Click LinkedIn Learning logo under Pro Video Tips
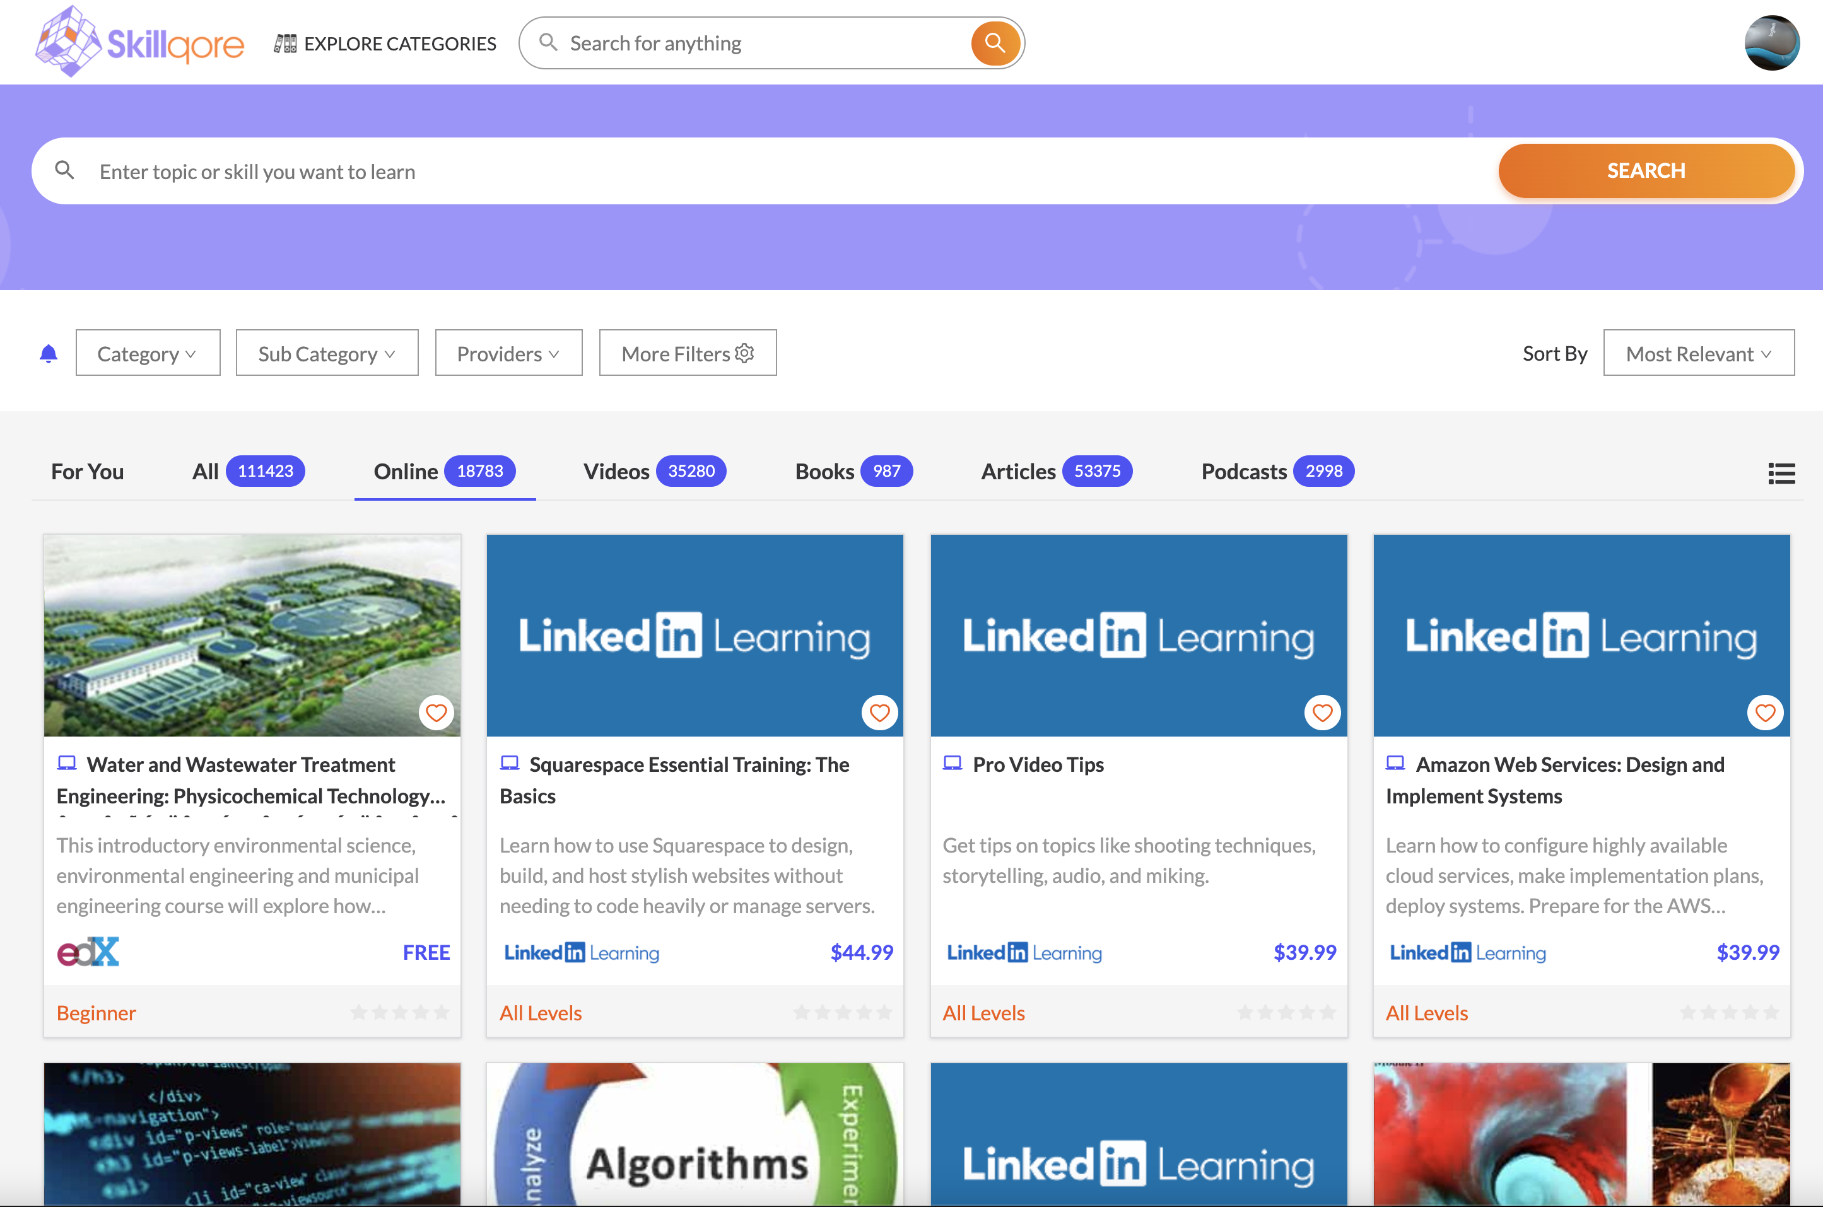The height and width of the screenshot is (1207, 1823). [1024, 952]
